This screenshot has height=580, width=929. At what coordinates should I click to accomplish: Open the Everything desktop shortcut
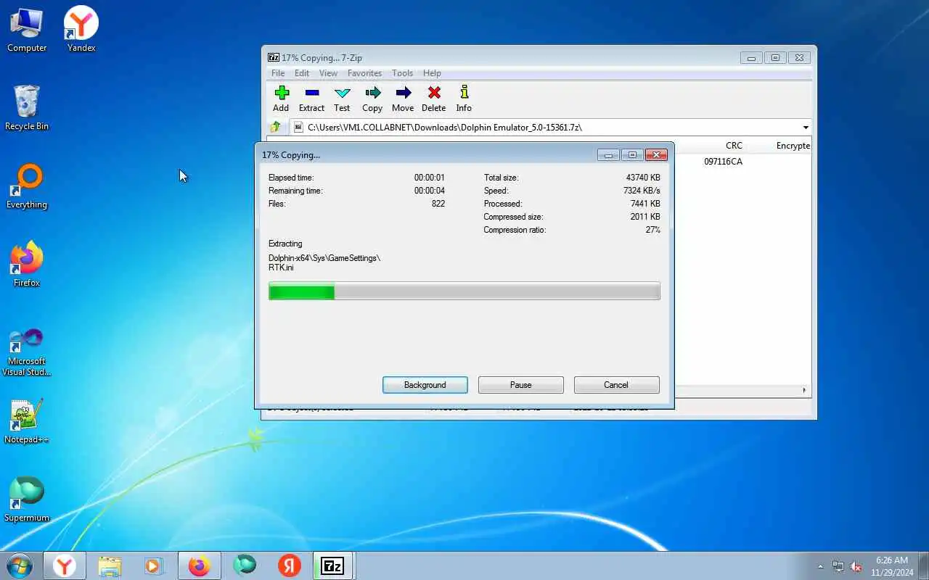pyautogui.click(x=27, y=186)
